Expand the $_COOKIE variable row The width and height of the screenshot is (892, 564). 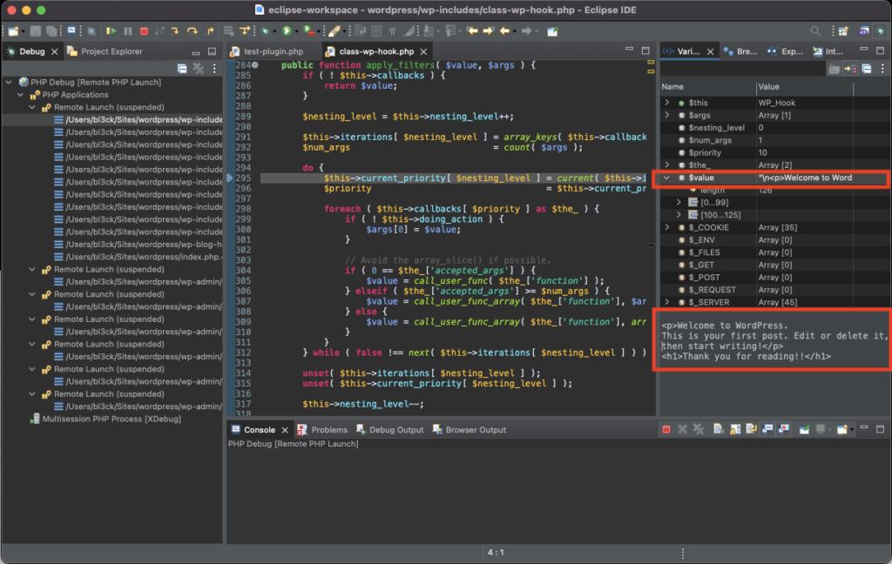(667, 227)
